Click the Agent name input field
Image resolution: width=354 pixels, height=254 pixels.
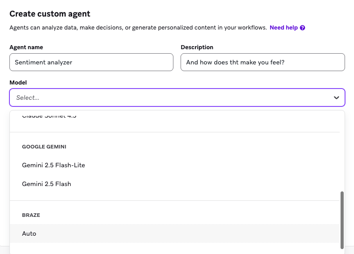[91, 62]
